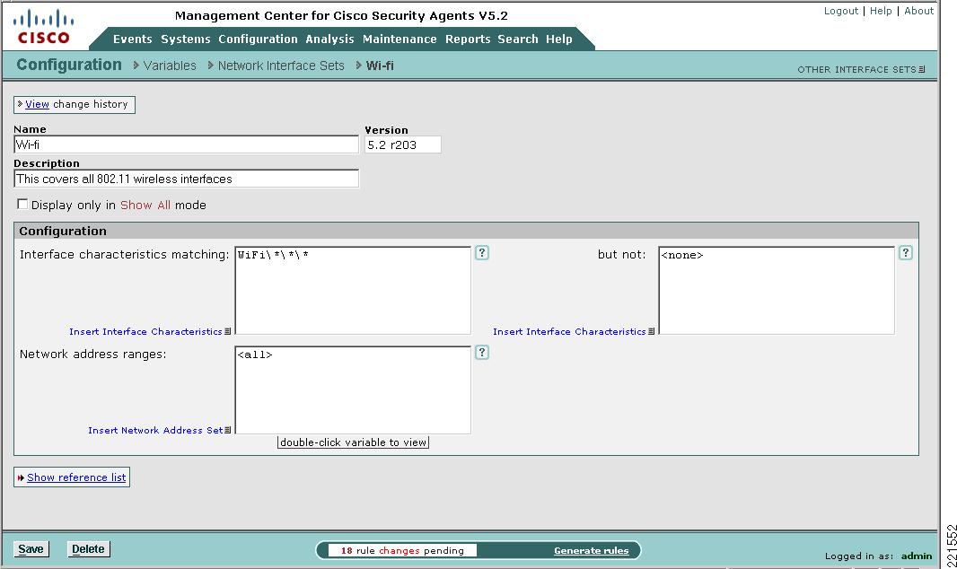Go to Variables breadcrumb
Image resolution: width=957 pixels, height=569 pixels.
point(170,66)
